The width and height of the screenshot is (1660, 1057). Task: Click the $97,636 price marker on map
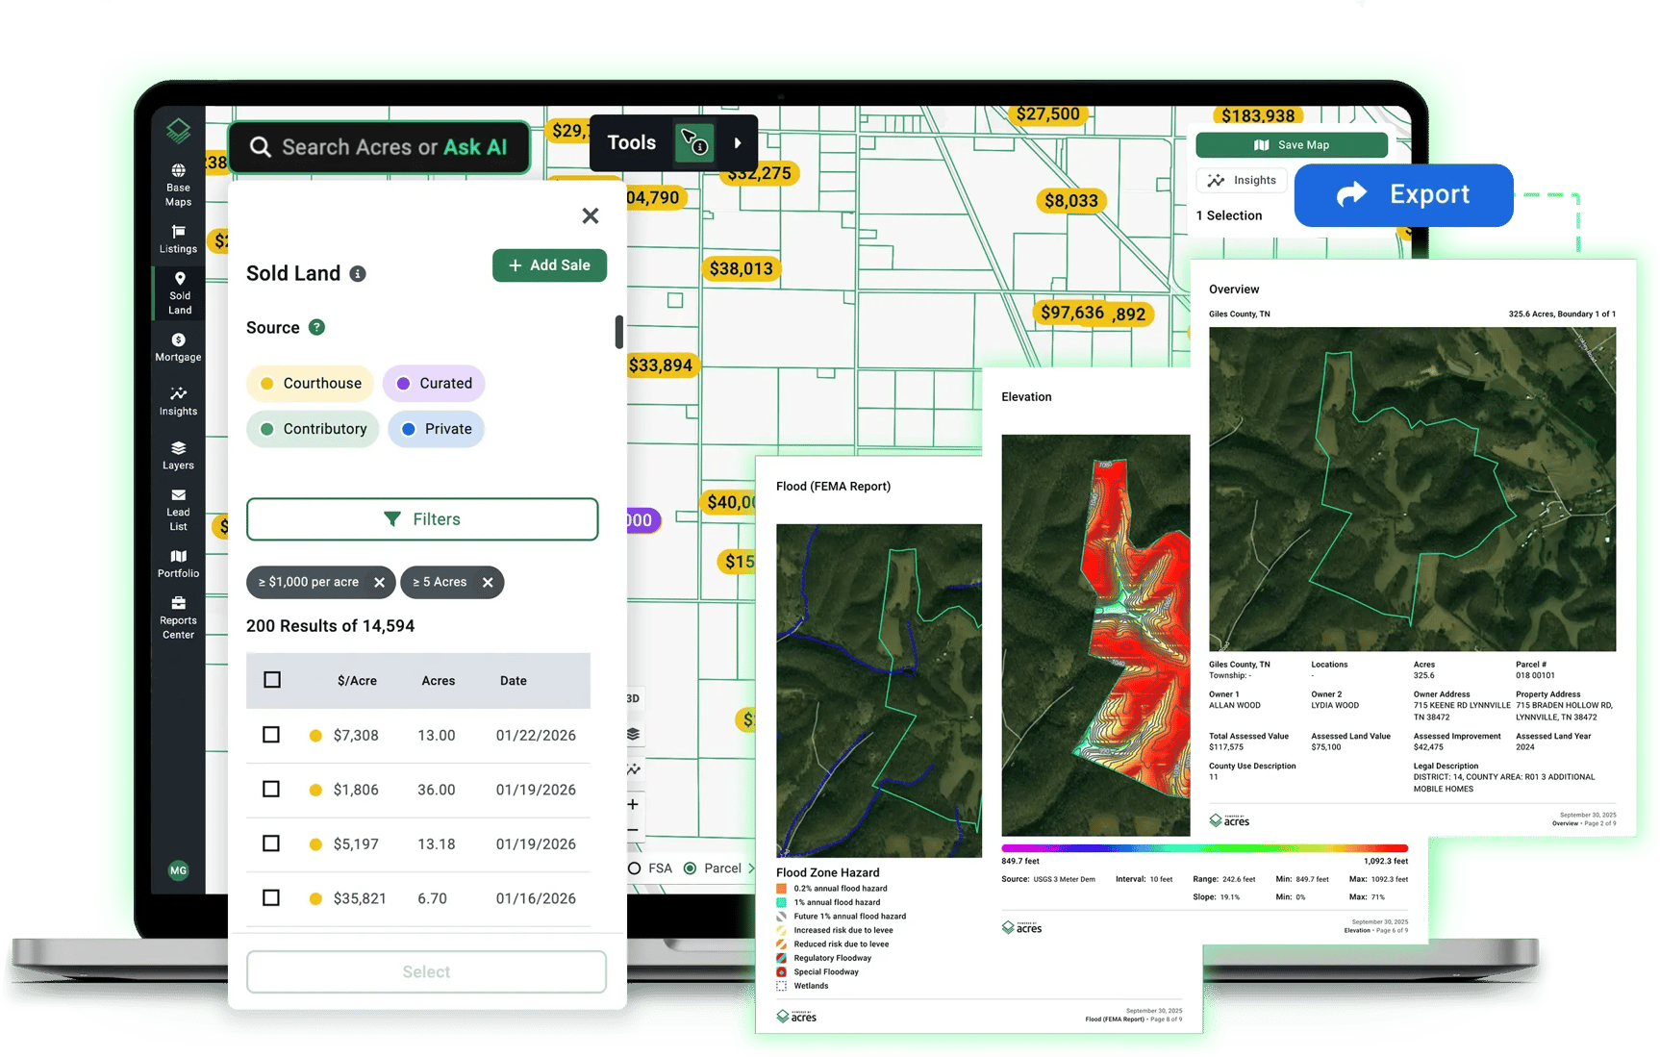point(1071,314)
